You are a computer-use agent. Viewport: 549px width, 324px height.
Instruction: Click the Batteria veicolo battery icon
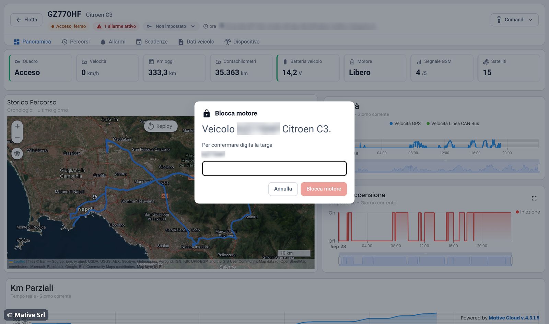tap(285, 62)
